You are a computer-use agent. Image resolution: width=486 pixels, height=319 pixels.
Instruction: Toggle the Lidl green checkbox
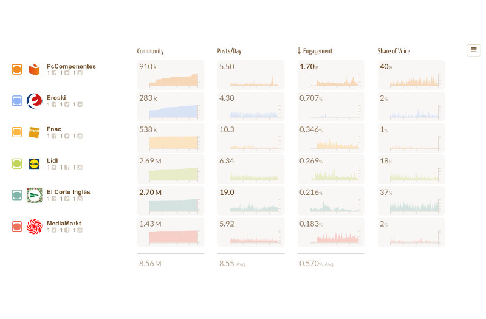(x=17, y=163)
